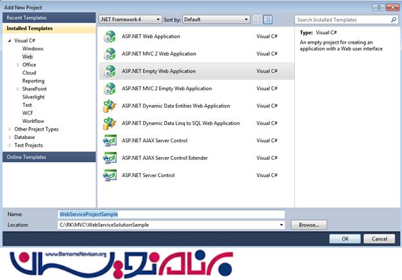Select Other Project Types tree item
402x280 pixels.
pos(37,129)
